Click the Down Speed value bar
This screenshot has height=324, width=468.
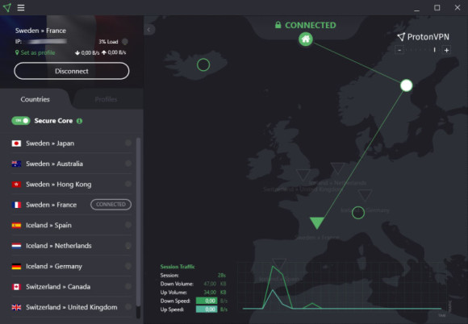(x=207, y=301)
